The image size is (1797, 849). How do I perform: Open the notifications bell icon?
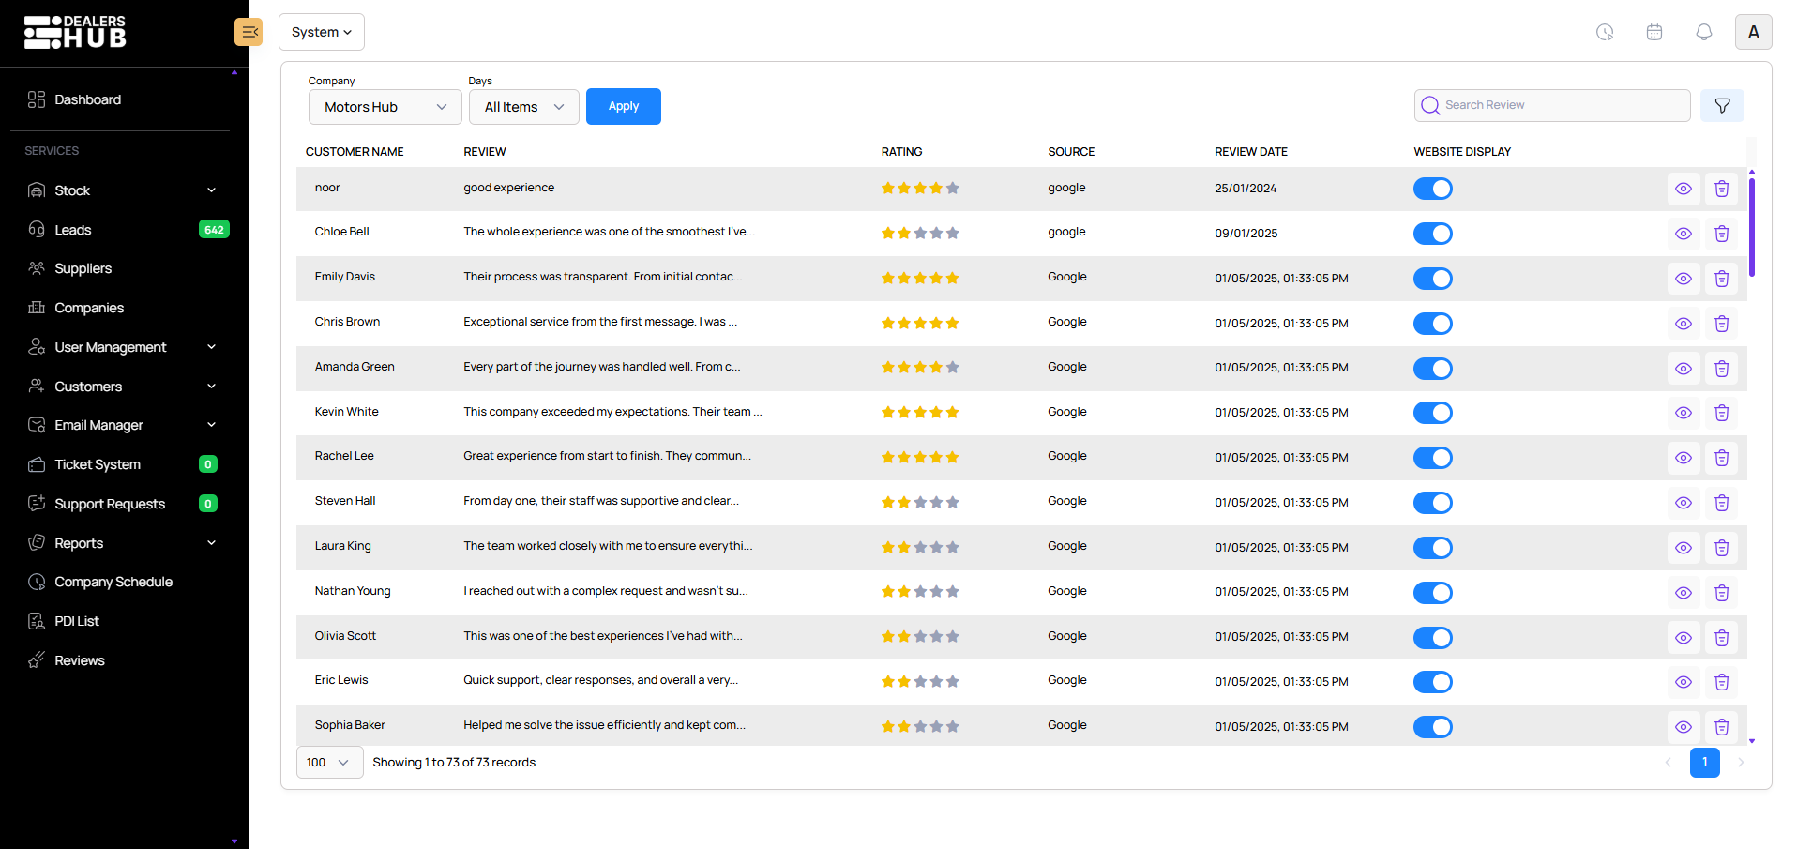tap(1703, 32)
